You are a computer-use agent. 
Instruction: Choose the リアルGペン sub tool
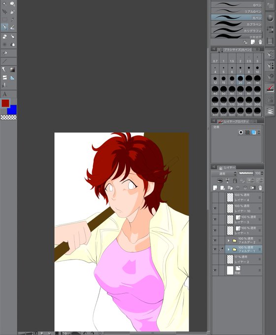pyautogui.click(x=236, y=11)
